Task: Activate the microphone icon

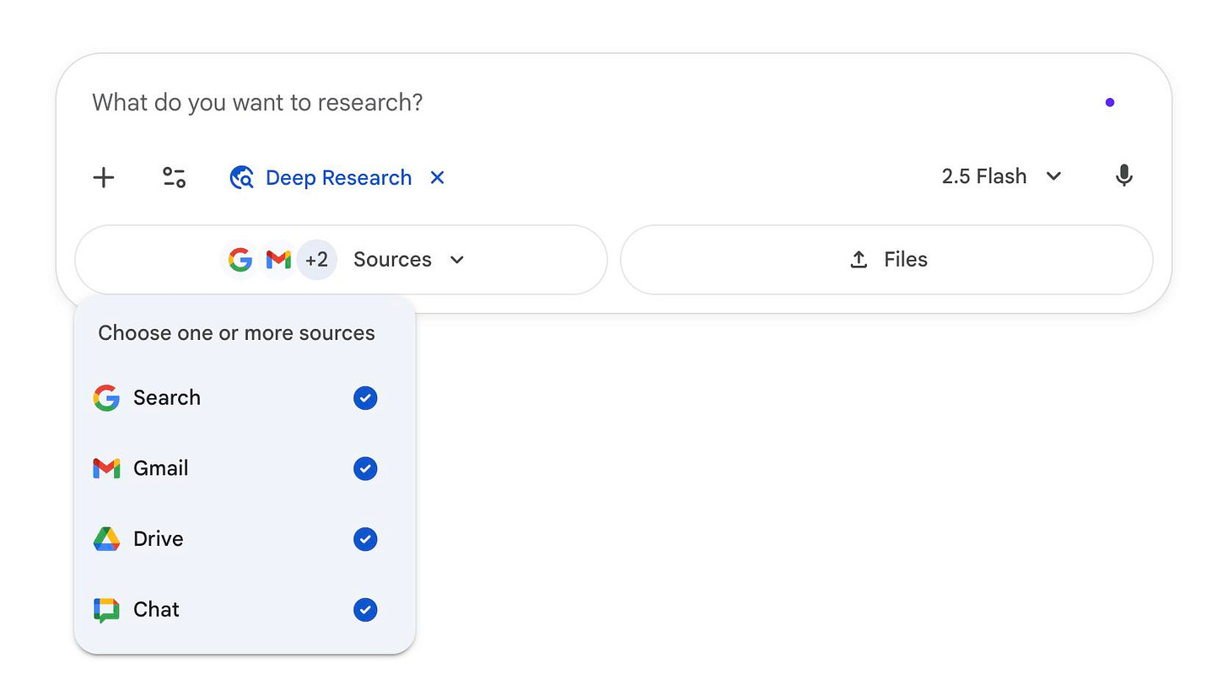Action: click(1123, 175)
